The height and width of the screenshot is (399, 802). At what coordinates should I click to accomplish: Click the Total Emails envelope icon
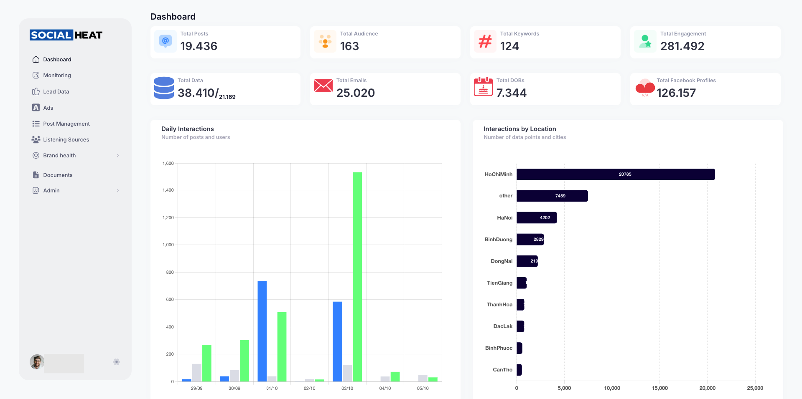pos(323,86)
